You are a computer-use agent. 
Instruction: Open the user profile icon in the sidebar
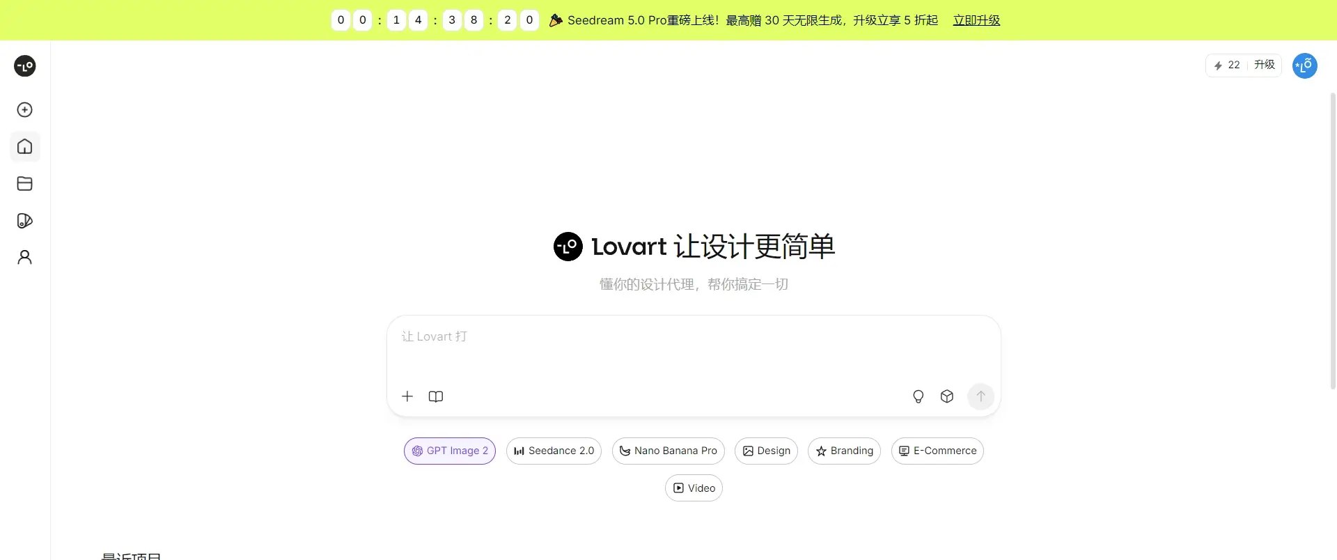coord(25,258)
